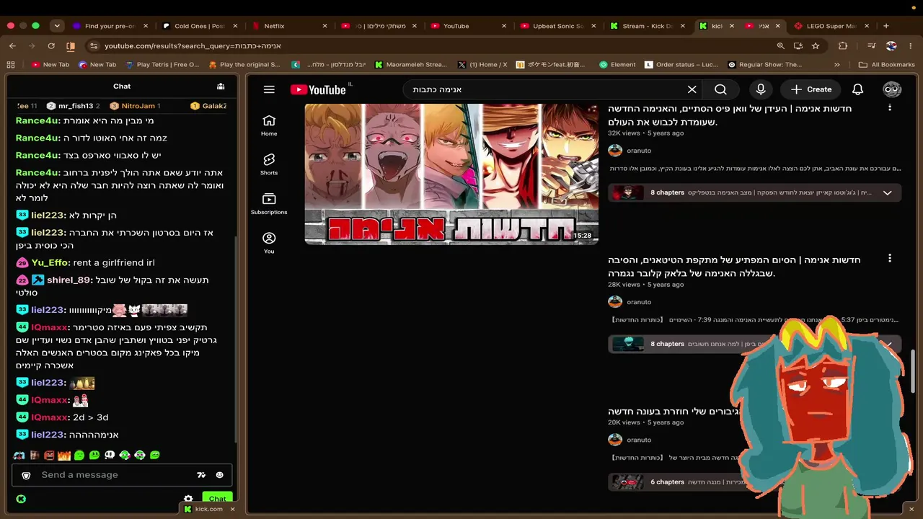Screen dimensions: 923x519
Task: Open more options for the 32K views video
Action: pyautogui.click(x=889, y=107)
